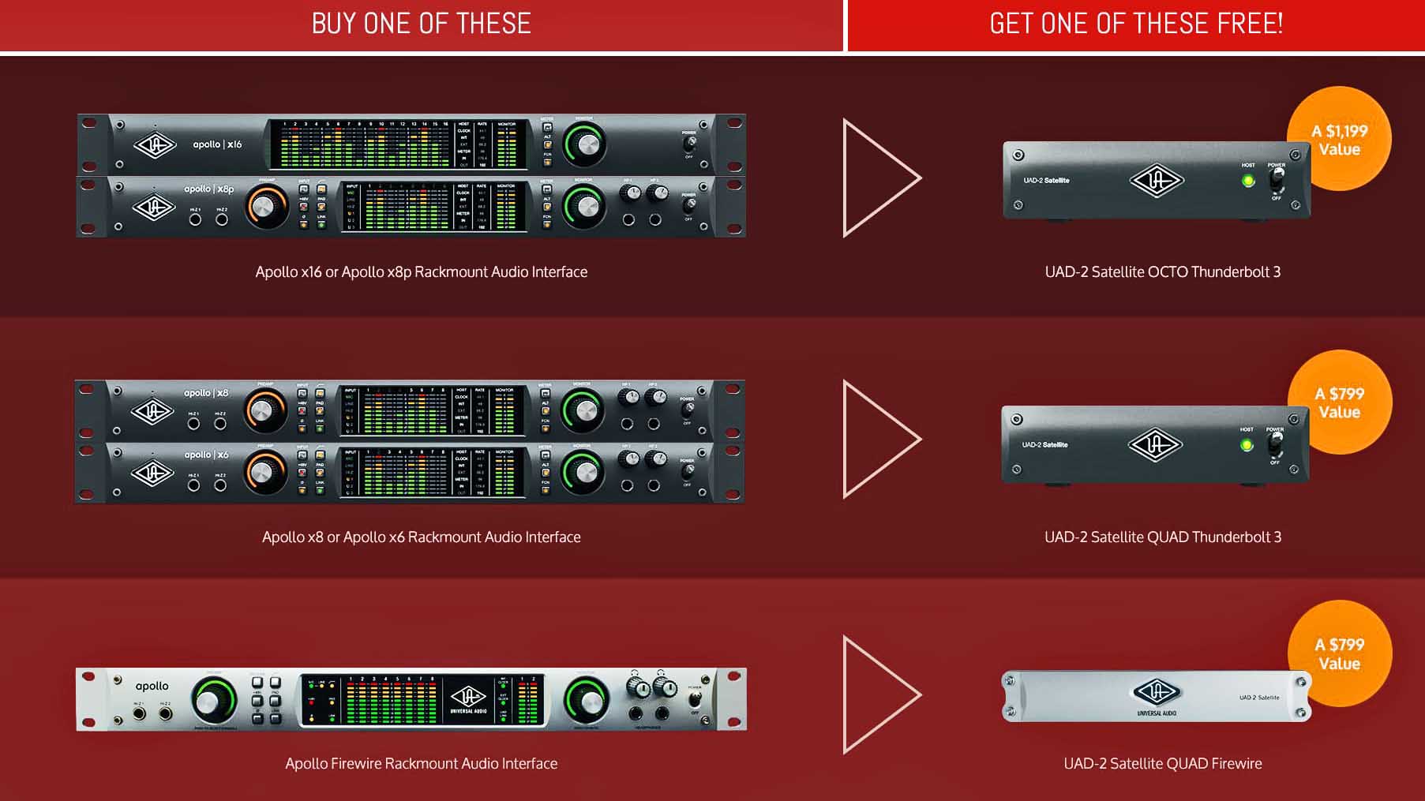The width and height of the screenshot is (1425, 801).
Task: Click the UA logo on silver Firewire Satellite
Action: pyautogui.click(x=1157, y=693)
